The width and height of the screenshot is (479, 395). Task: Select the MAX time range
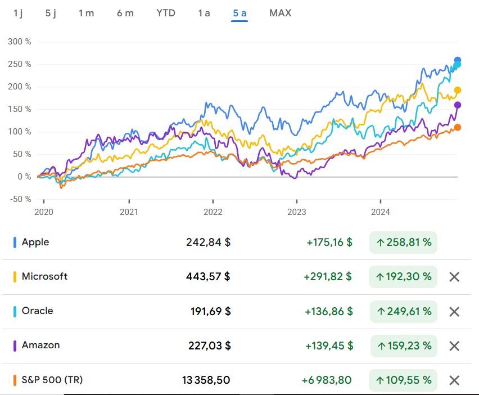(x=281, y=13)
